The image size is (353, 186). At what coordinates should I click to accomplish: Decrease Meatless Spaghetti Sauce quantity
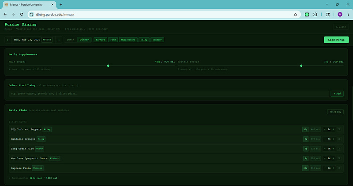point(324,158)
